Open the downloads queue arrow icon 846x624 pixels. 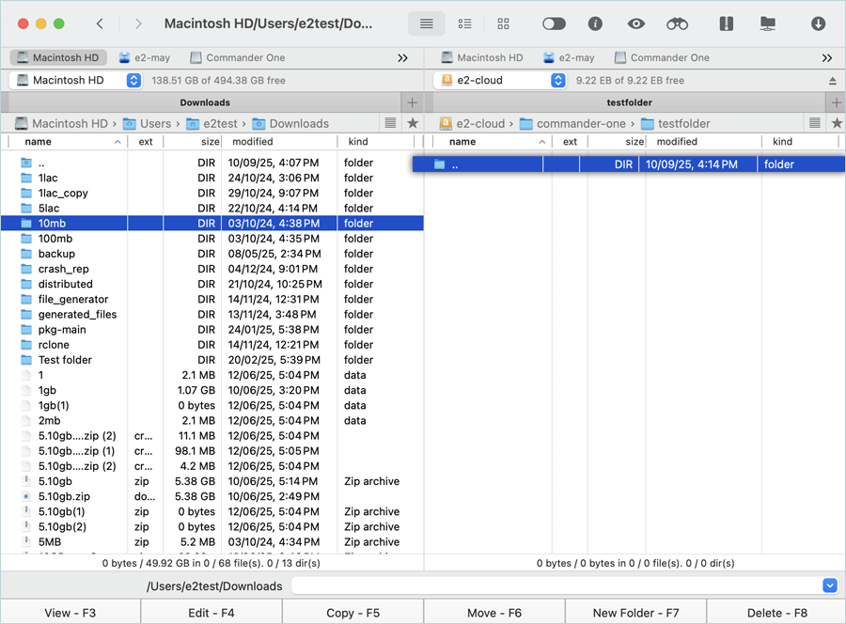click(818, 23)
